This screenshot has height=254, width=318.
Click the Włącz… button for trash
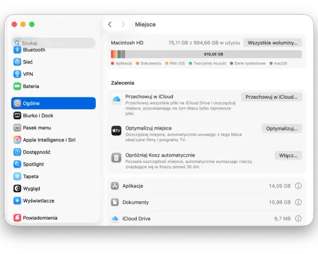coord(288,156)
